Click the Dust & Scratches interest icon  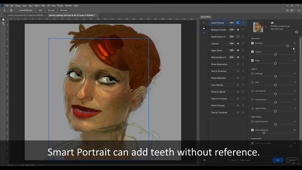(x=238, y=71)
